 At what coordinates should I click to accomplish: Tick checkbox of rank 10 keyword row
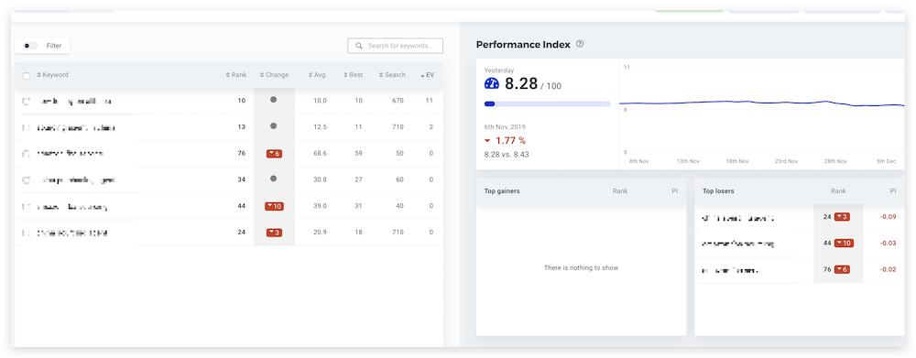[x=26, y=101]
